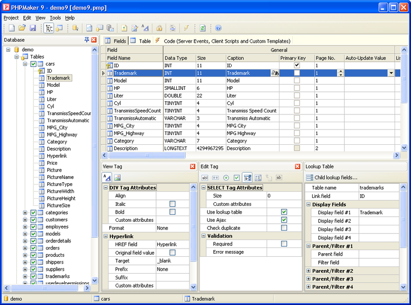The image size is (411, 305).
Task: Switch to the Table tab
Action: [141, 41]
